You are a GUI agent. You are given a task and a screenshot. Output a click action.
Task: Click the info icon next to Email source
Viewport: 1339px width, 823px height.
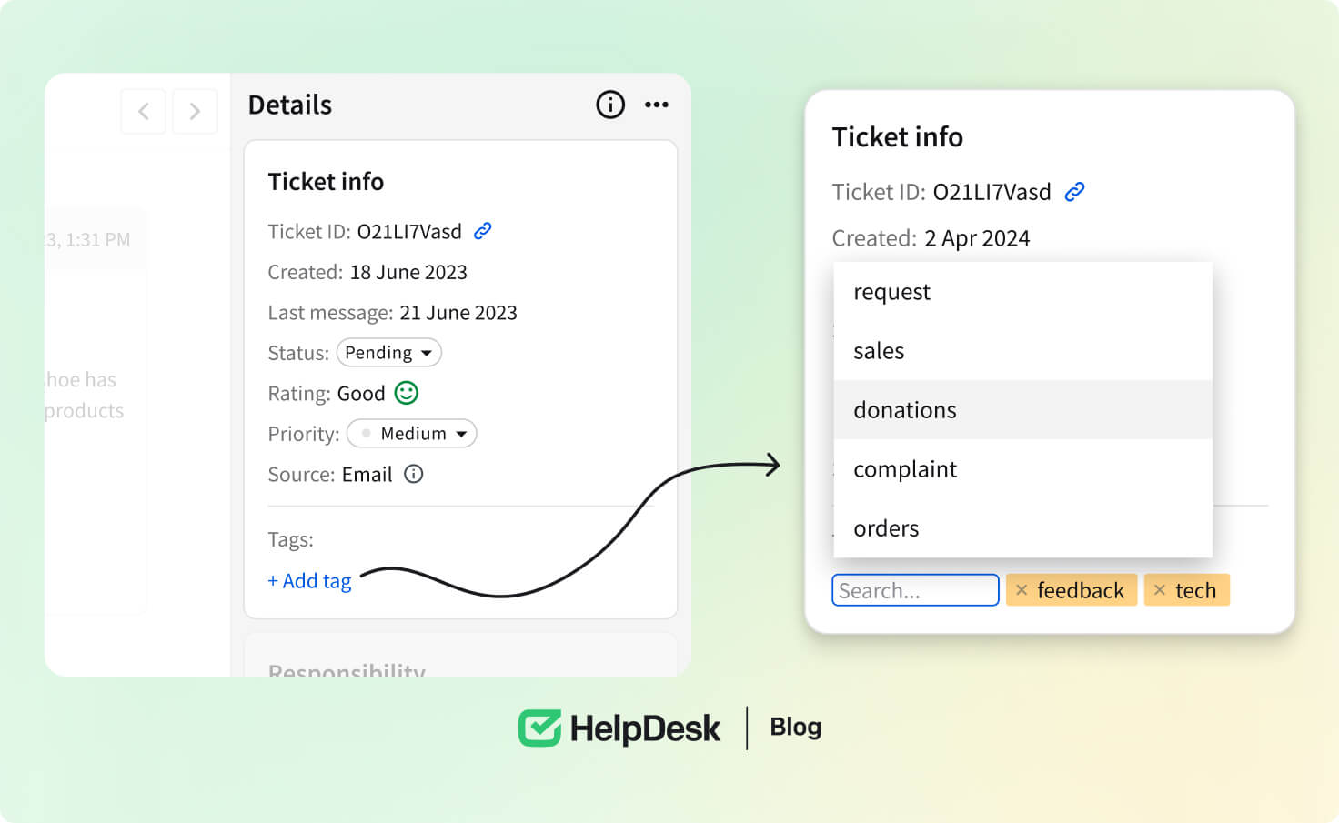point(413,474)
